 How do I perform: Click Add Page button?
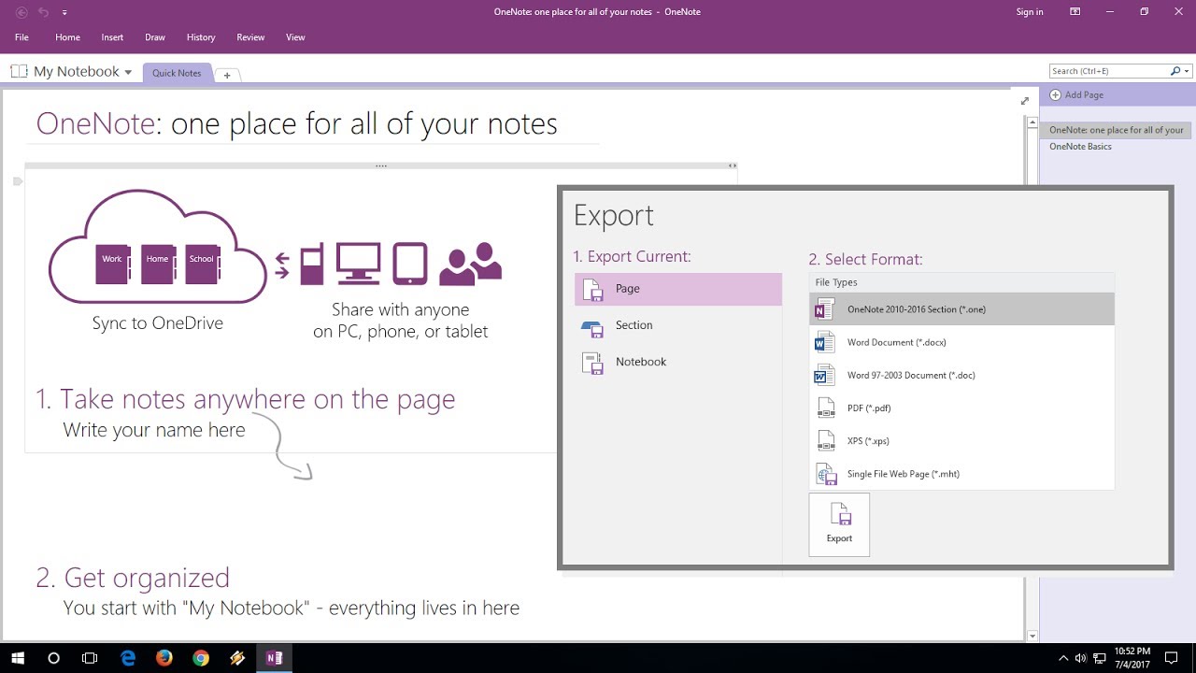[1076, 94]
